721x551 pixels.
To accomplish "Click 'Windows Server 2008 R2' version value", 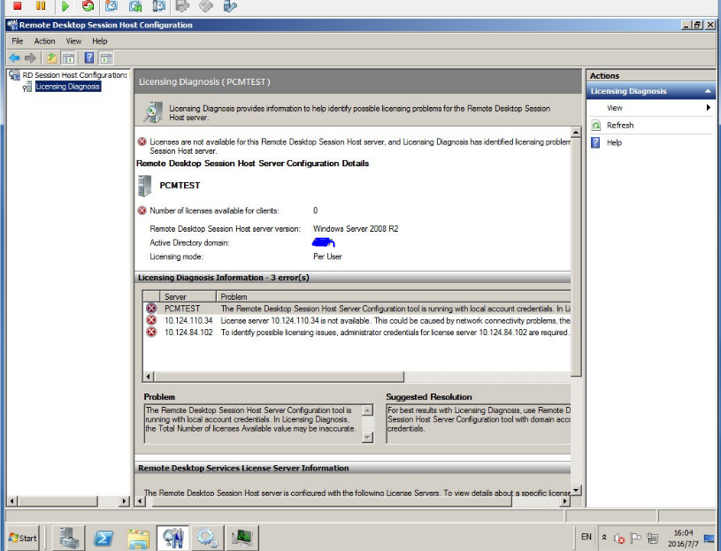I will click(356, 228).
